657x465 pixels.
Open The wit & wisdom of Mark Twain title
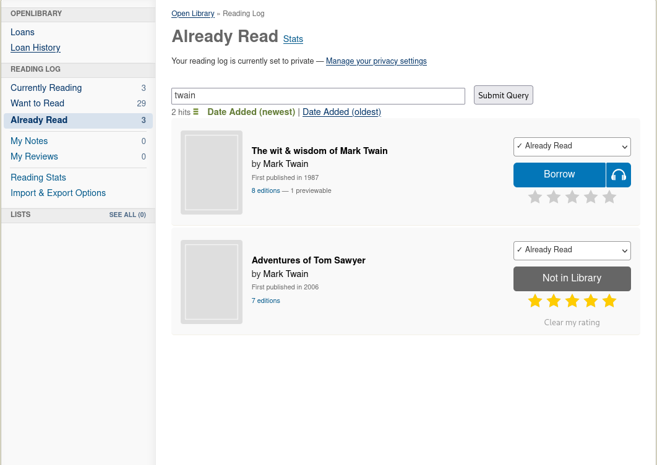[x=319, y=151]
